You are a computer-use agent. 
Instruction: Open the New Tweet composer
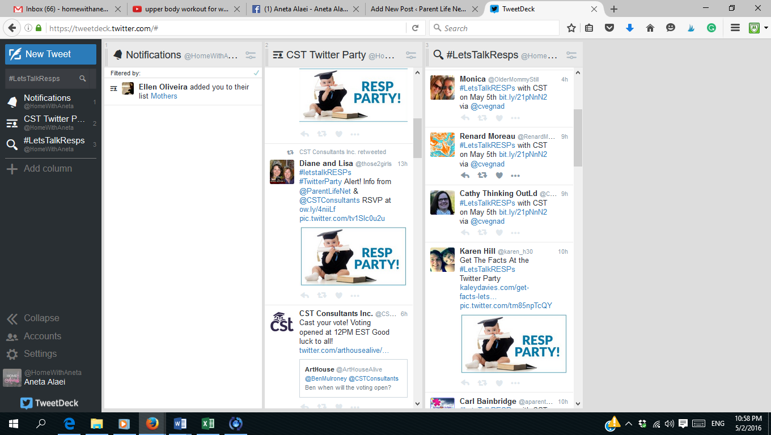coord(50,54)
